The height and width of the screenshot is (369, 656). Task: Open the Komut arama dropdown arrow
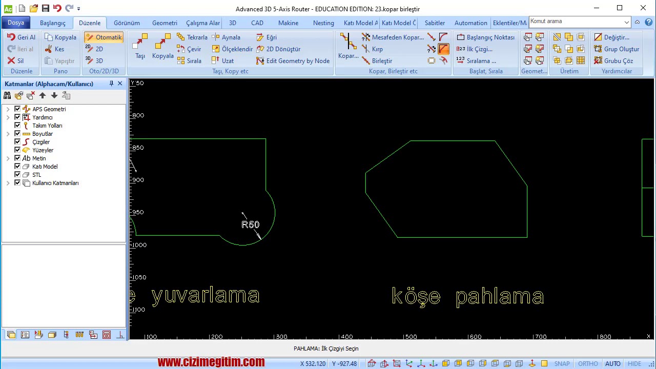pos(626,22)
